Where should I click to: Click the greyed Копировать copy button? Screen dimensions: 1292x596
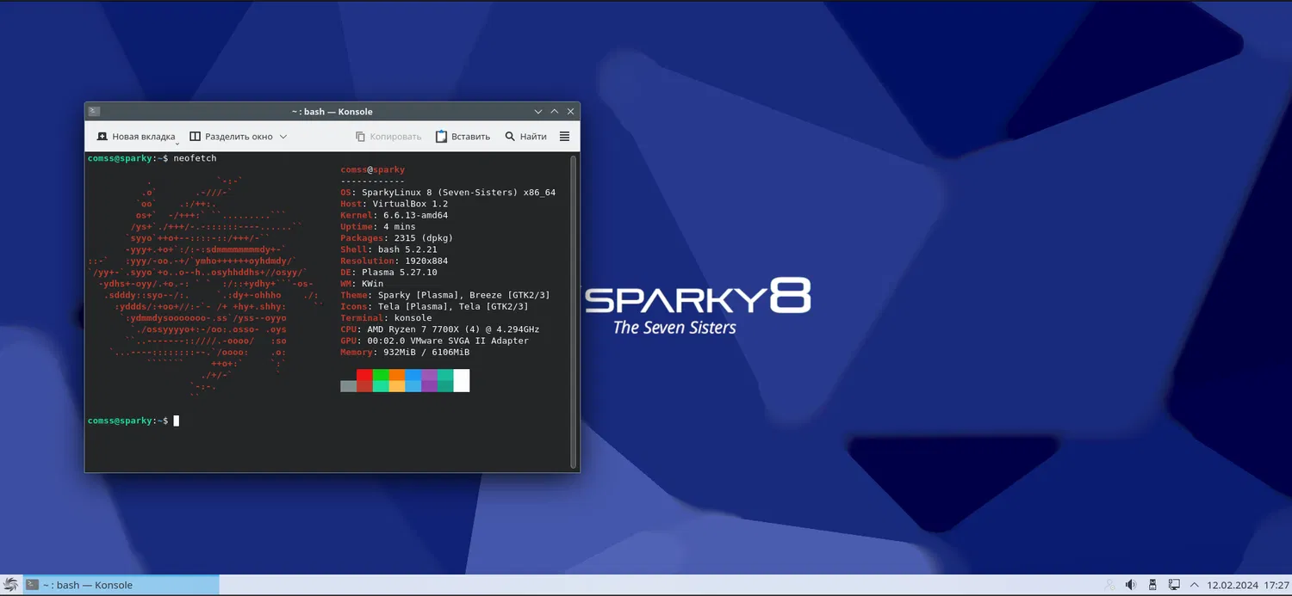click(x=388, y=136)
